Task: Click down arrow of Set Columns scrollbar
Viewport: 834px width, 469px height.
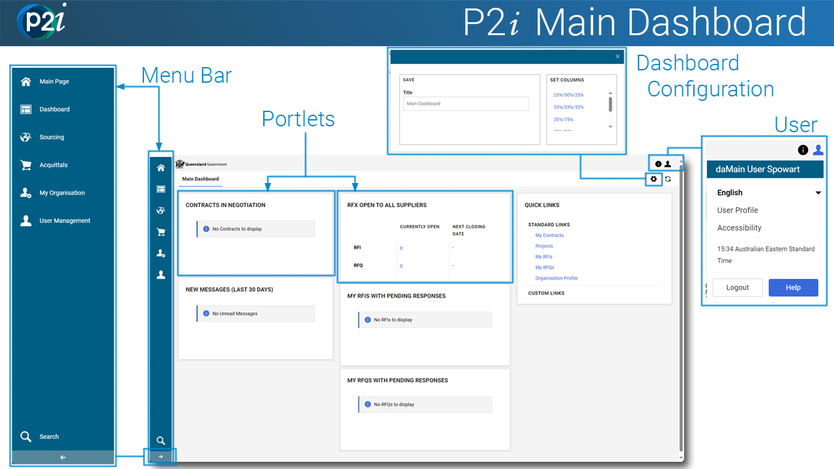Action: click(x=611, y=126)
